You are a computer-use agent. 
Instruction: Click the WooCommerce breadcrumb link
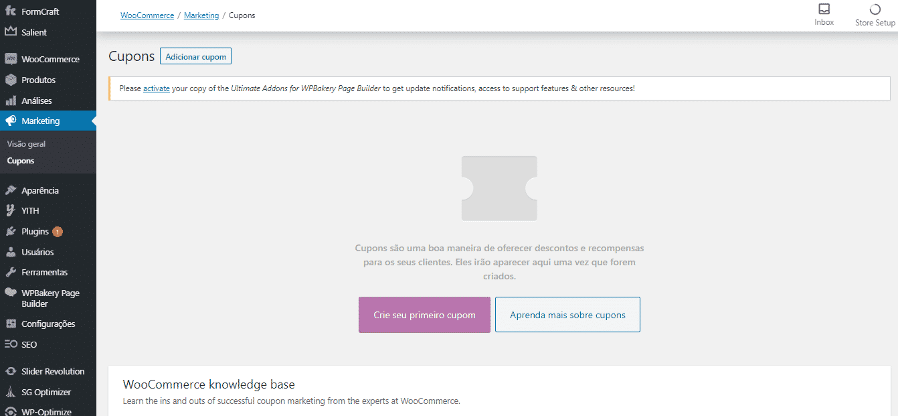147,15
